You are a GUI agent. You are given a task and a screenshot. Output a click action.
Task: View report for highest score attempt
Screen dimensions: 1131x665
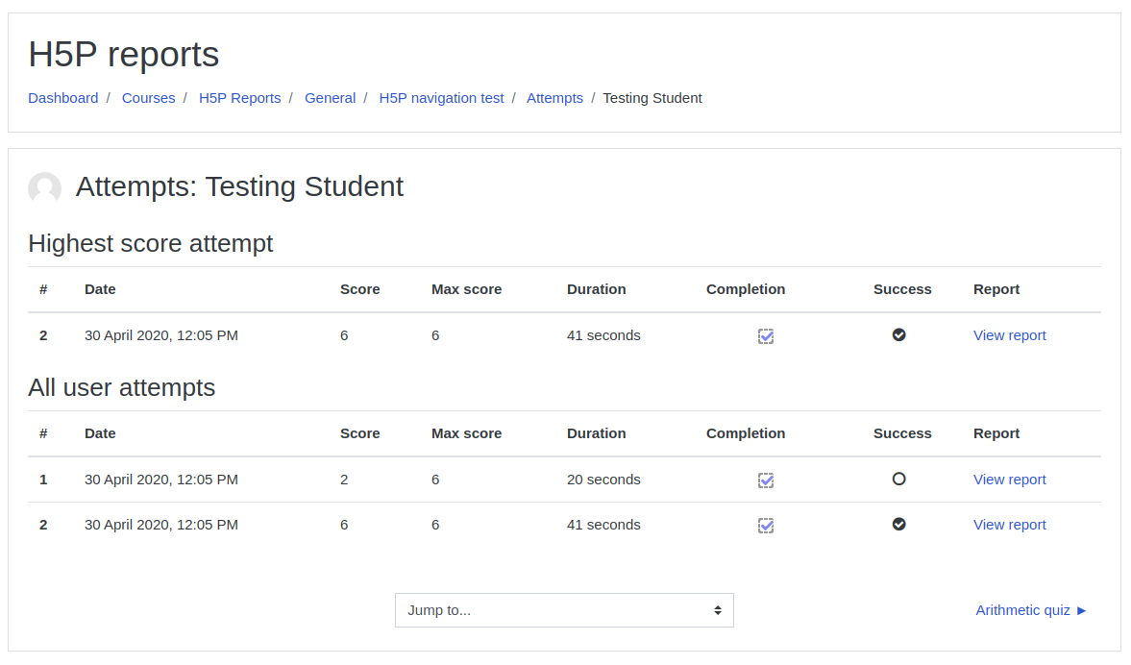click(1009, 335)
